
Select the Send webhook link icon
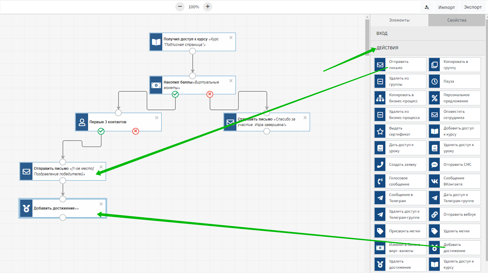coord(435,214)
